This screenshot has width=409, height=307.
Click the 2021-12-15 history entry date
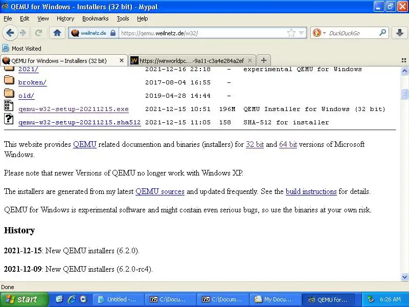tap(22, 251)
